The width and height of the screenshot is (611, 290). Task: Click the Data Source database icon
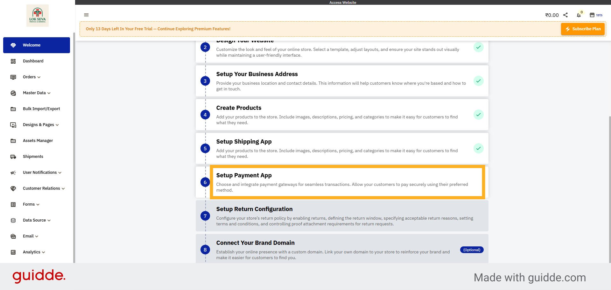tap(13, 220)
